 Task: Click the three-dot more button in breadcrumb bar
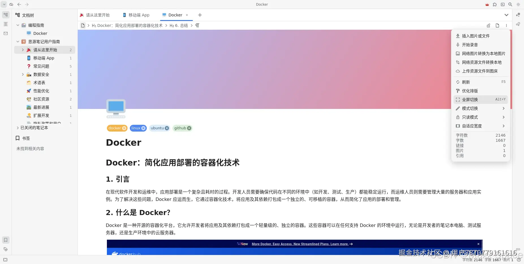click(x=506, y=25)
